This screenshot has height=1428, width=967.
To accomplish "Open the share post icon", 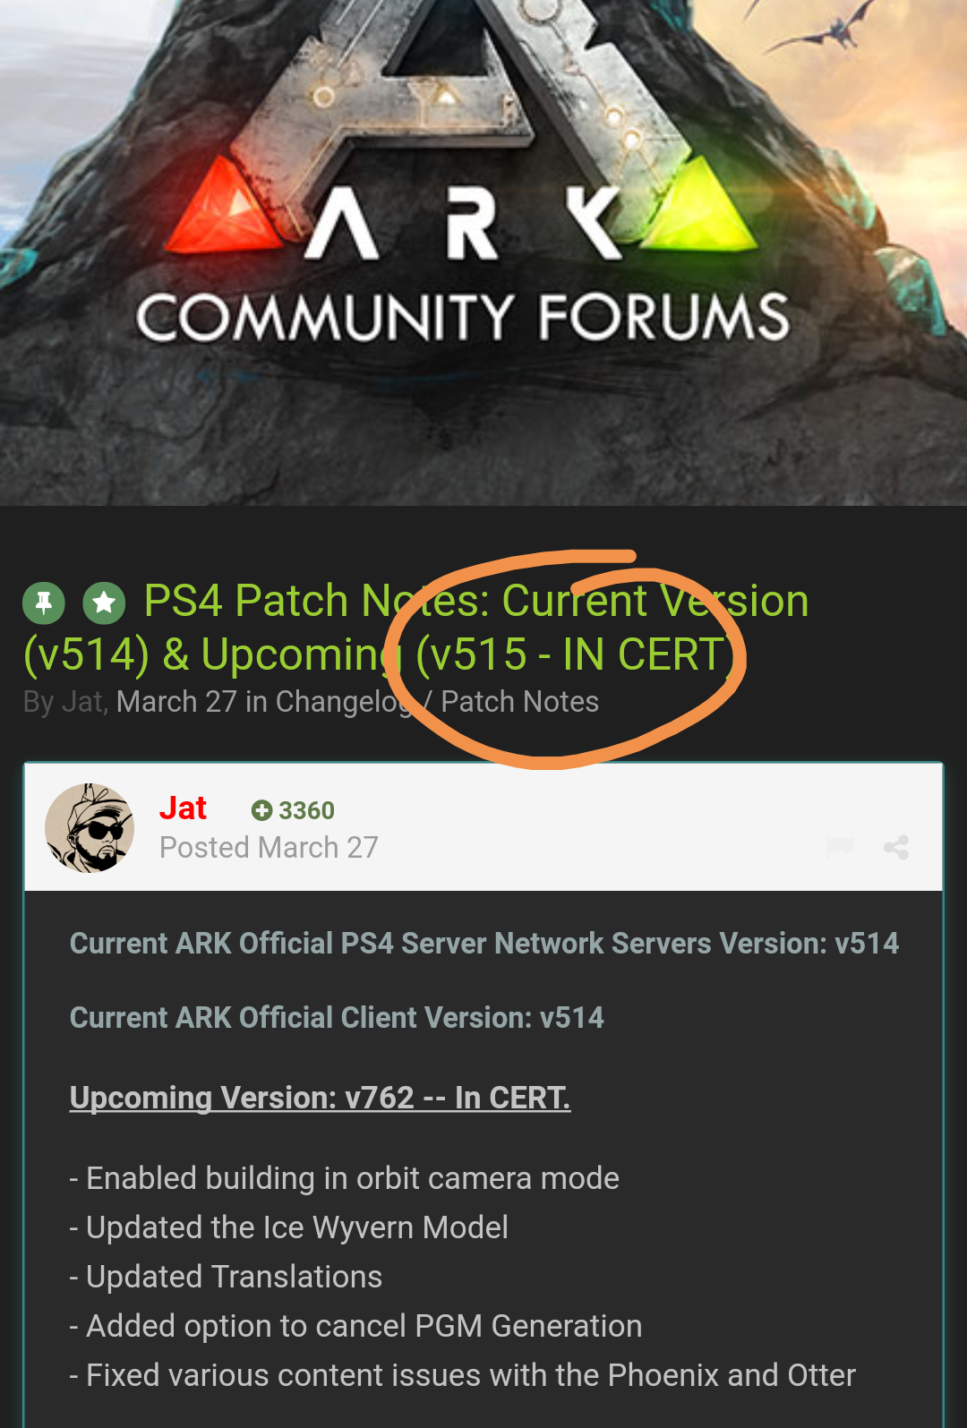I will tap(896, 847).
